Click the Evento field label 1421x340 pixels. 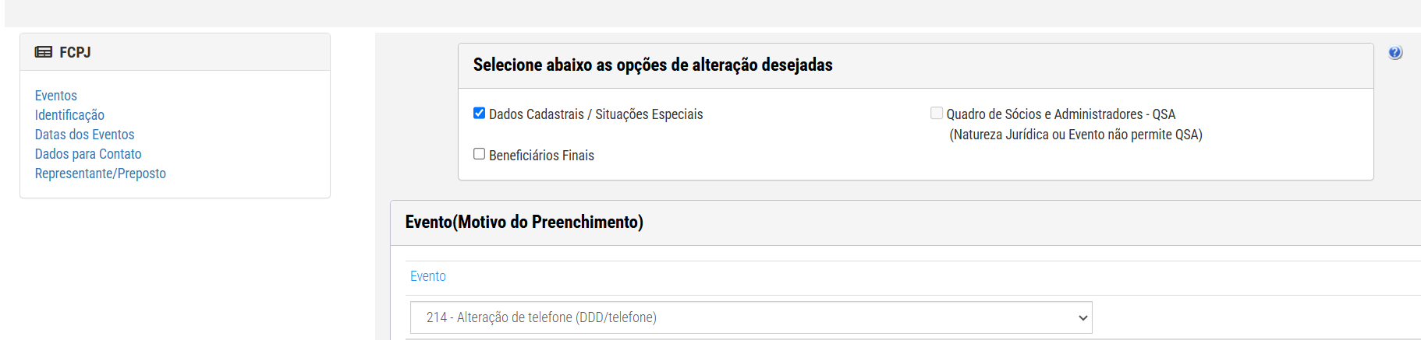(x=428, y=276)
